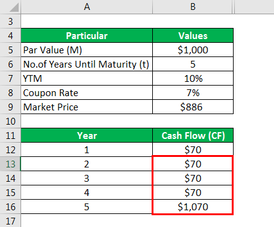Select row 17 header
The image size is (274, 227).
pos(11,221)
